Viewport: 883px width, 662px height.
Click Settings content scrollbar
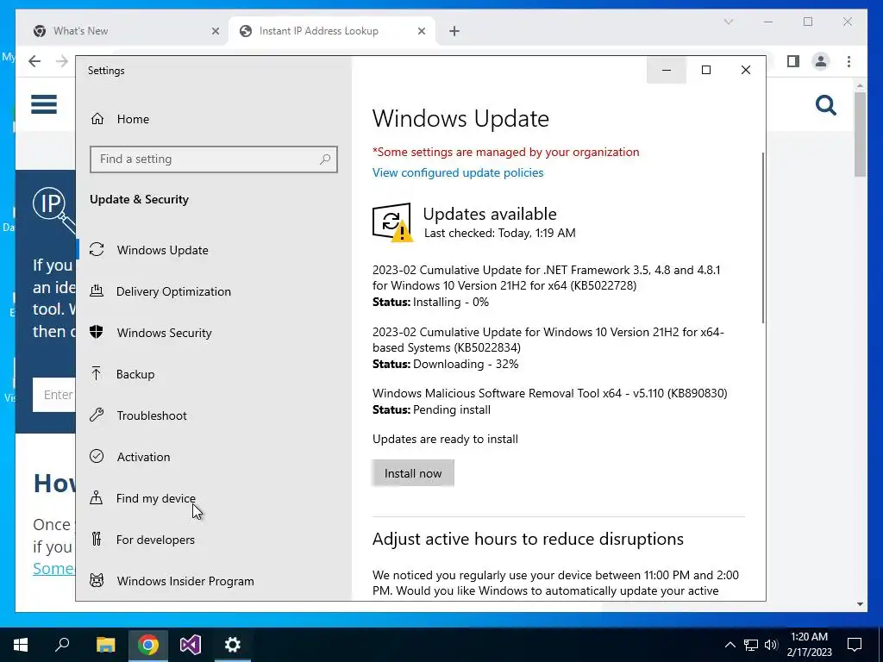tap(763, 238)
